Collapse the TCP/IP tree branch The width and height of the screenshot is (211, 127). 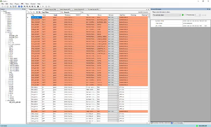coord(6,32)
